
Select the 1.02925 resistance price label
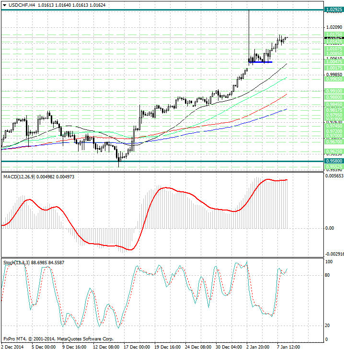point(334,10)
